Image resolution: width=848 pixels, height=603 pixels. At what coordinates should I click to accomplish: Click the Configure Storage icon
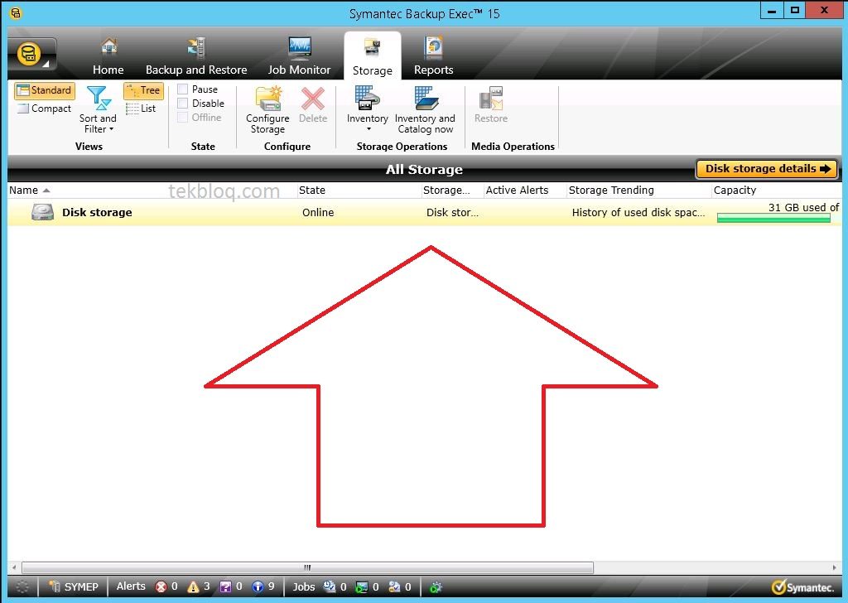click(x=268, y=99)
